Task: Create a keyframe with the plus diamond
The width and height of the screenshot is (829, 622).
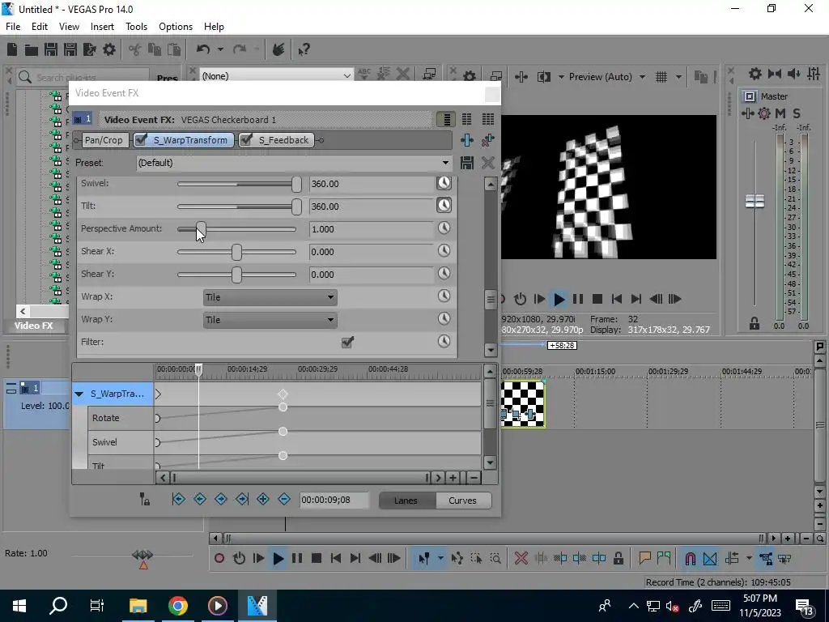Action: click(x=263, y=499)
